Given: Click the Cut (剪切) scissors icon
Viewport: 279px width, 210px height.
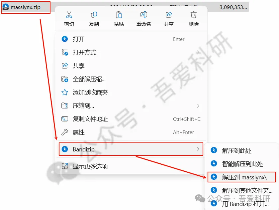Looking at the screenshot, I should pyautogui.click(x=69, y=15).
